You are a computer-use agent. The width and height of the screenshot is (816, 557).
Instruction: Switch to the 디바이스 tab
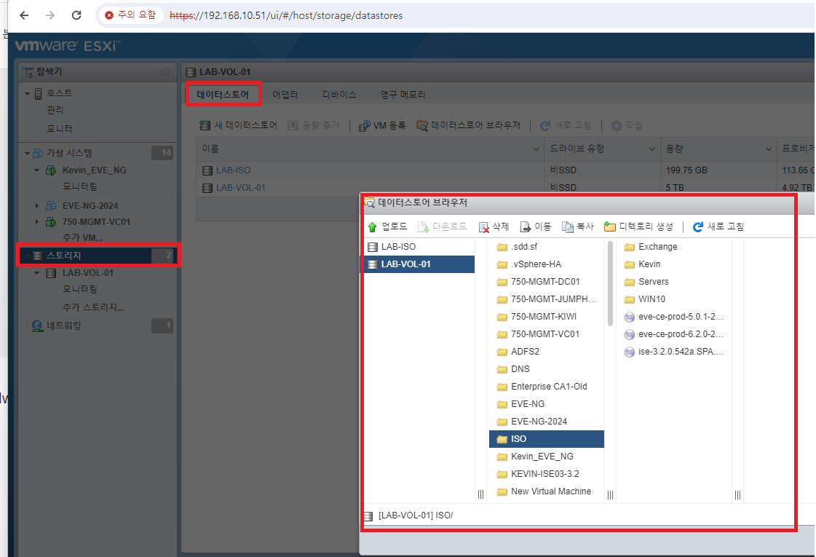click(x=339, y=94)
